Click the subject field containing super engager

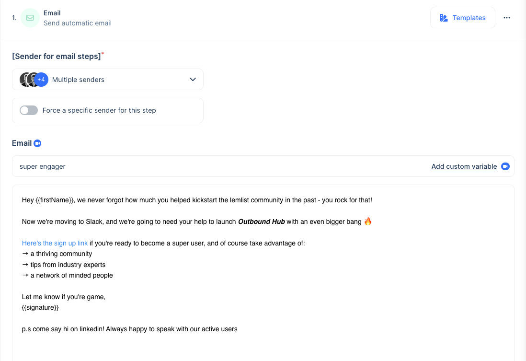(x=263, y=166)
